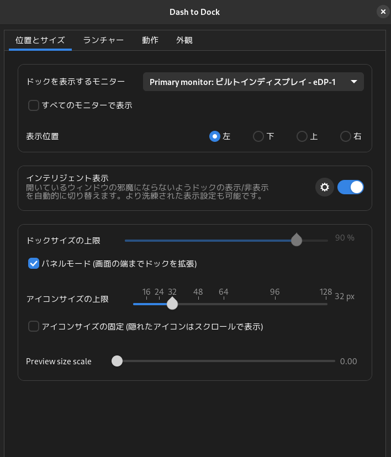391x457 pixels.
Task: Open intelligent display settings gear
Action: point(325,187)
